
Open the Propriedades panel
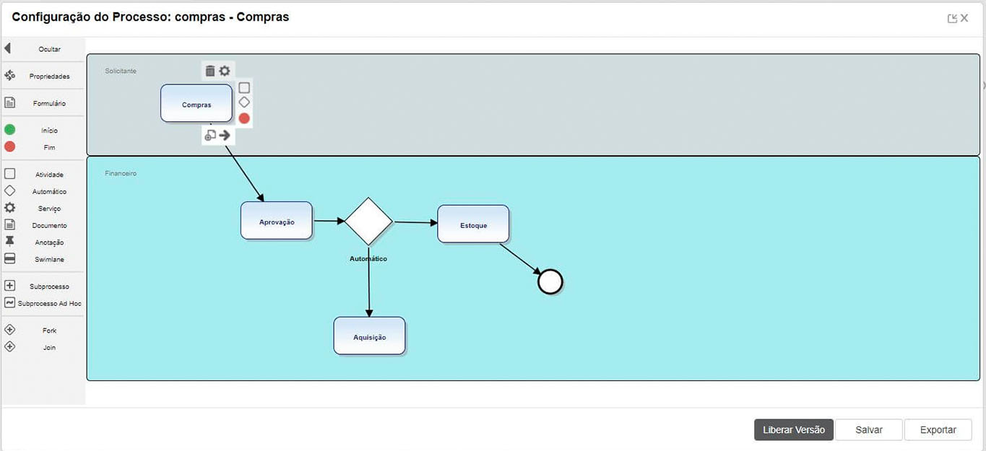(x=10, y=76)
